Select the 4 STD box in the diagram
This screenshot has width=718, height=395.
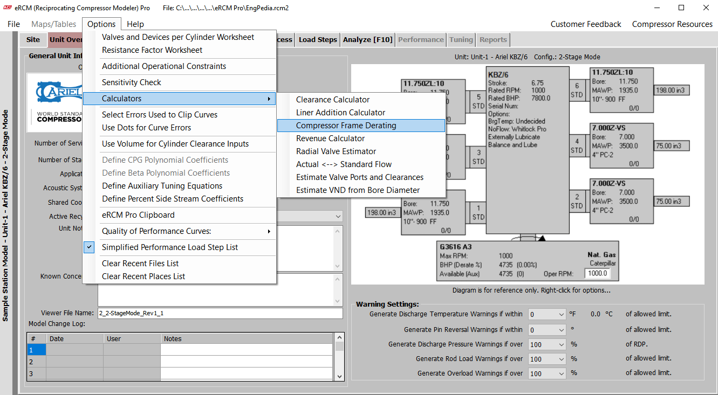(x=577, y=146)
